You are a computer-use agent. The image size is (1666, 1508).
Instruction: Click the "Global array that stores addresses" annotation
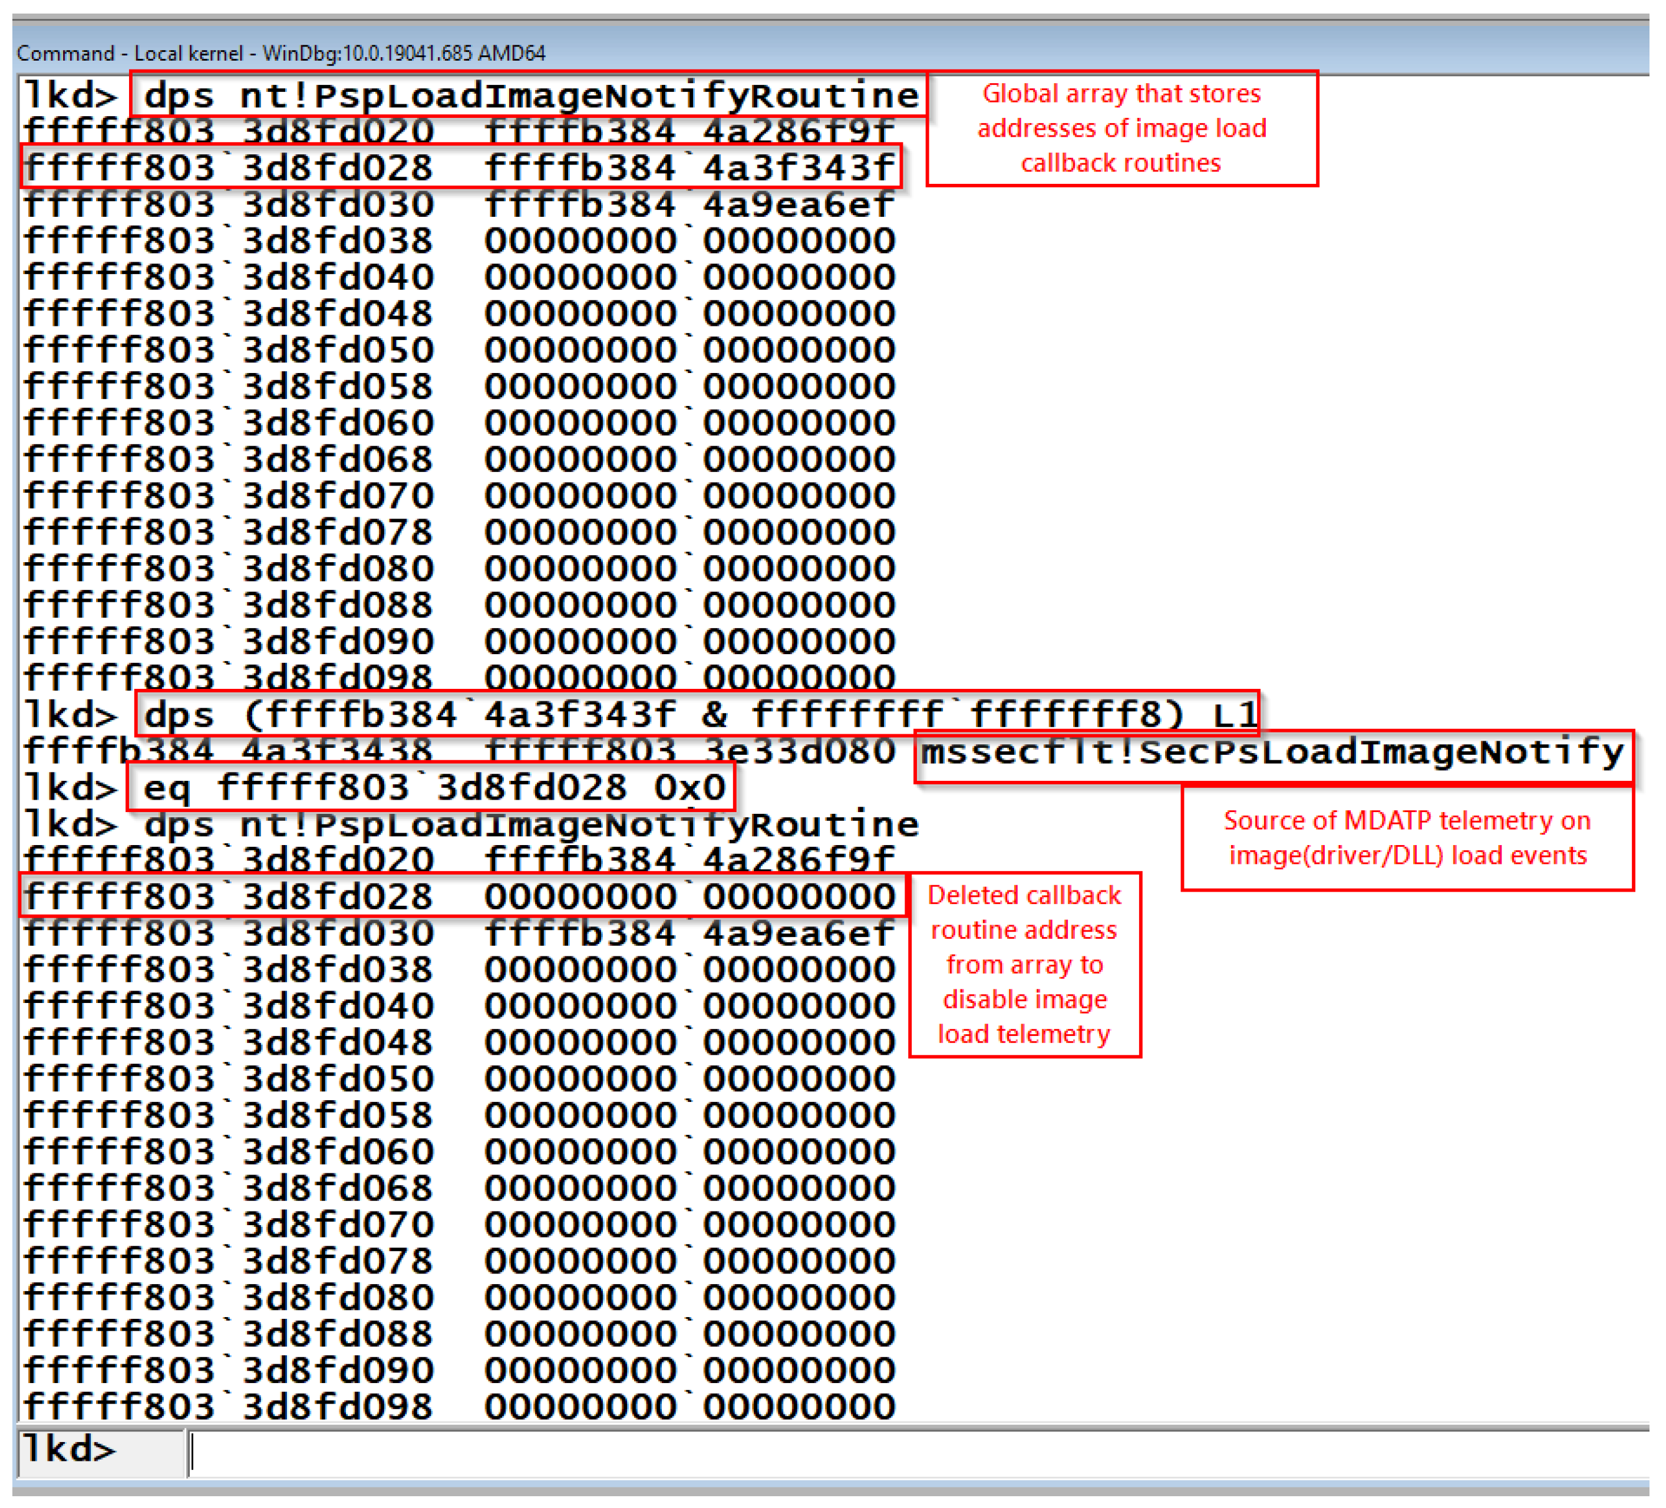1121,128
